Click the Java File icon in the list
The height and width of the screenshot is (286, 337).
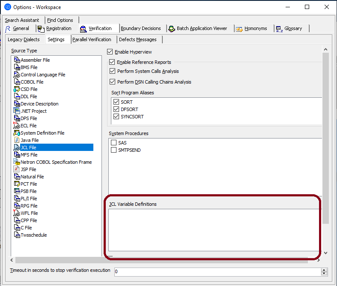pos(17,140)
